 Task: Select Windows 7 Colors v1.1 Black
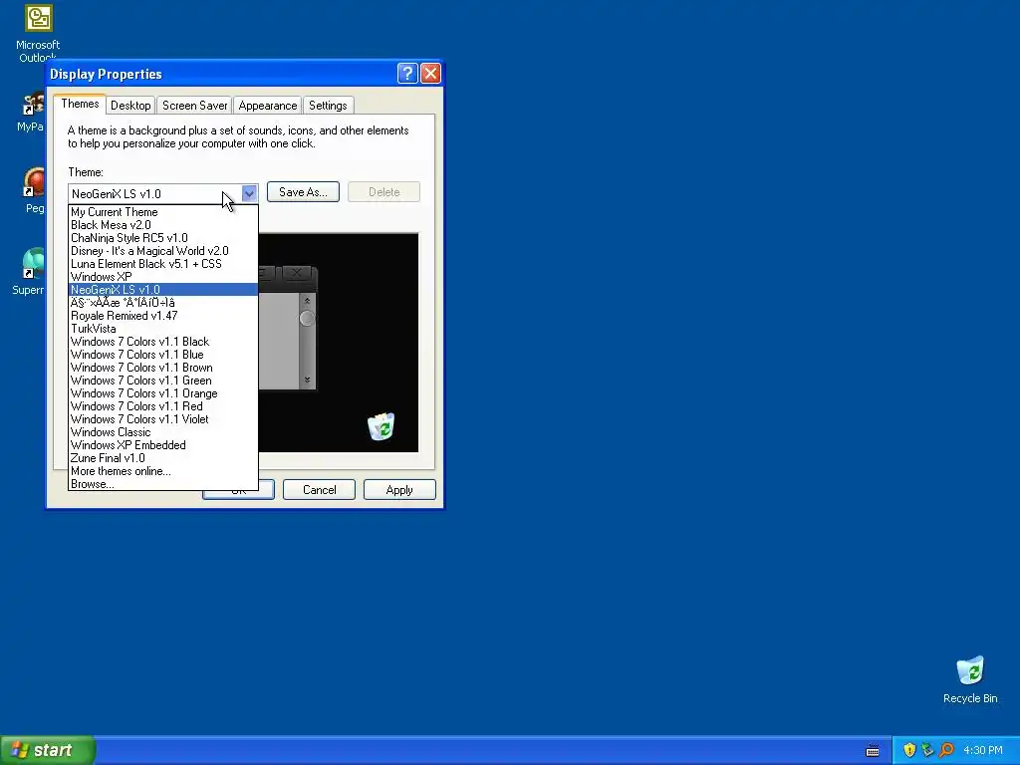click(163, 342)
